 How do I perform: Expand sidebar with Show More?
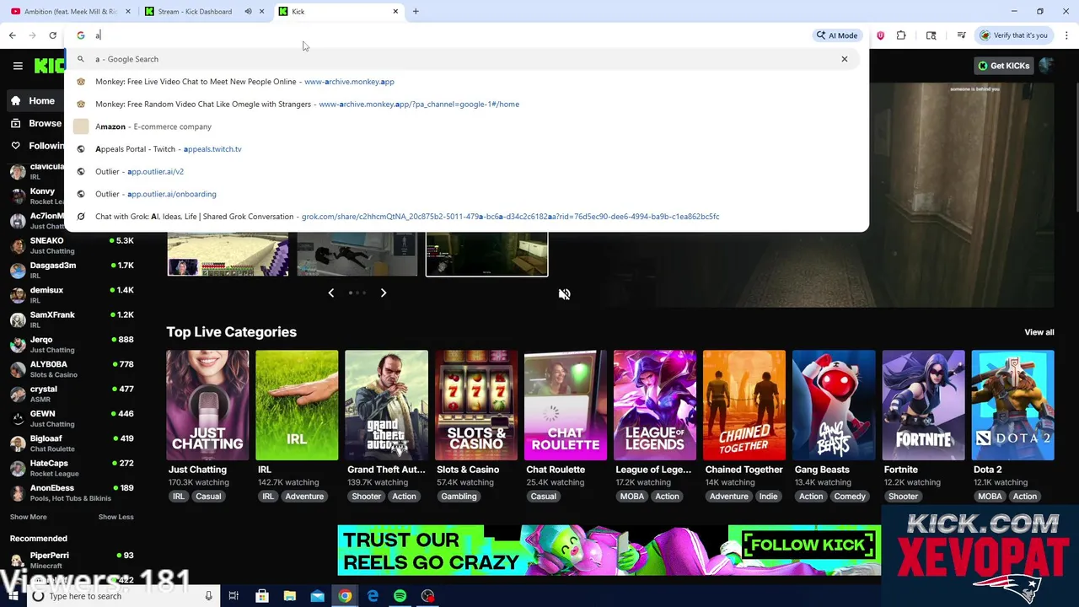pyautogui.click(x=29, y=517)
